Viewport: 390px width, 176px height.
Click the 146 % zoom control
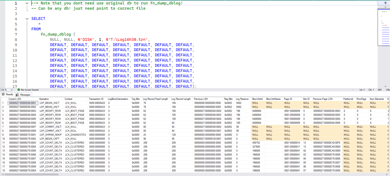[5, 90]
